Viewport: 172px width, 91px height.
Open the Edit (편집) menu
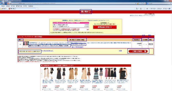[8, 6]
